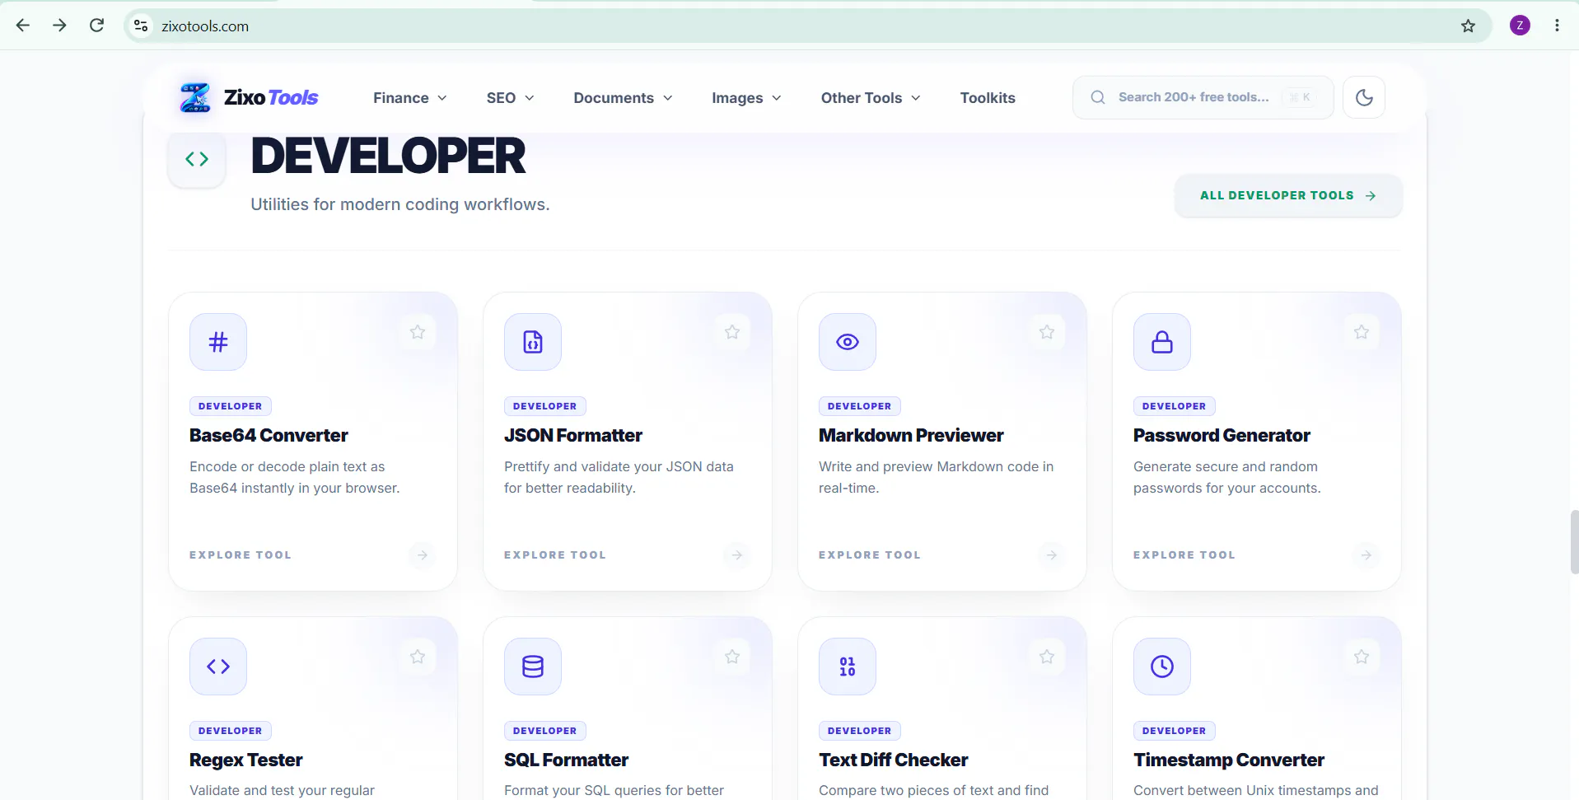Go forward with the browser forward arrow
This screenshot has width=1579, height=800.
[59, 26]
